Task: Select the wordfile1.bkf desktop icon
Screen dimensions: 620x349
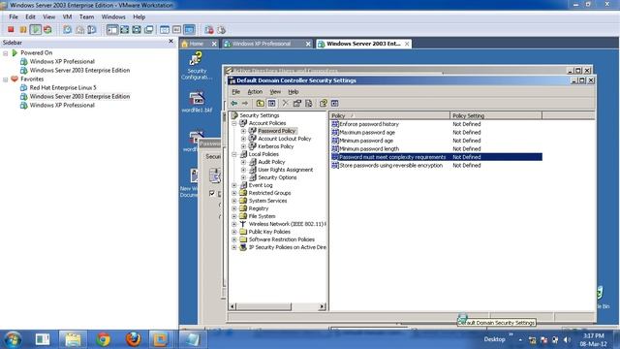Action: (197, 102)
